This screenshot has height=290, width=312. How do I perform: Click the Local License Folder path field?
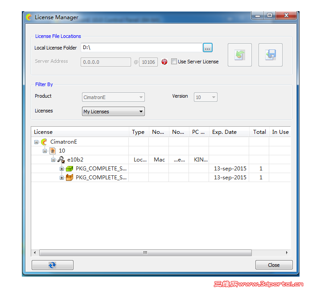[142, 48]
